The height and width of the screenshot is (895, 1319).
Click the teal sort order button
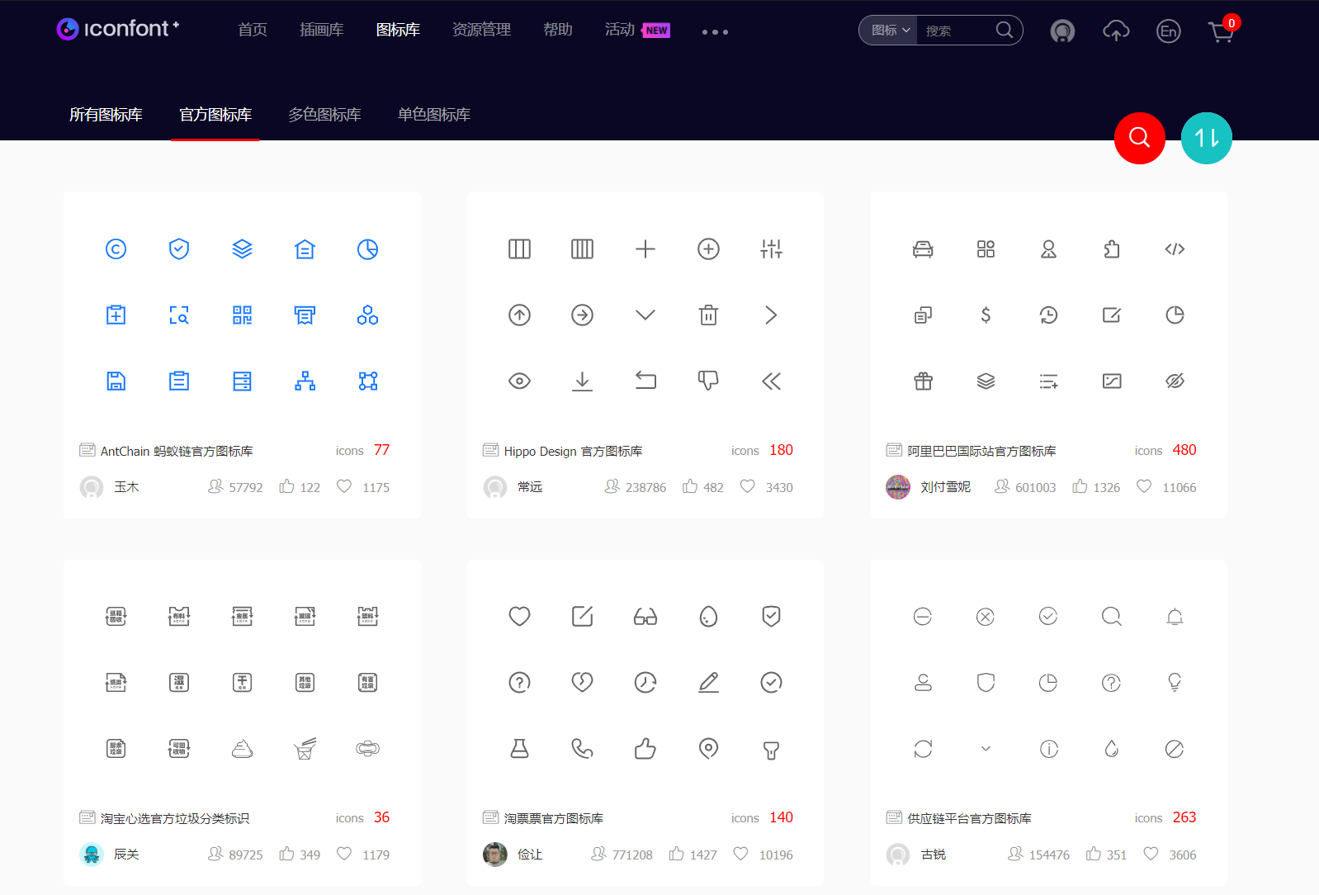[x=1206, y=138]
